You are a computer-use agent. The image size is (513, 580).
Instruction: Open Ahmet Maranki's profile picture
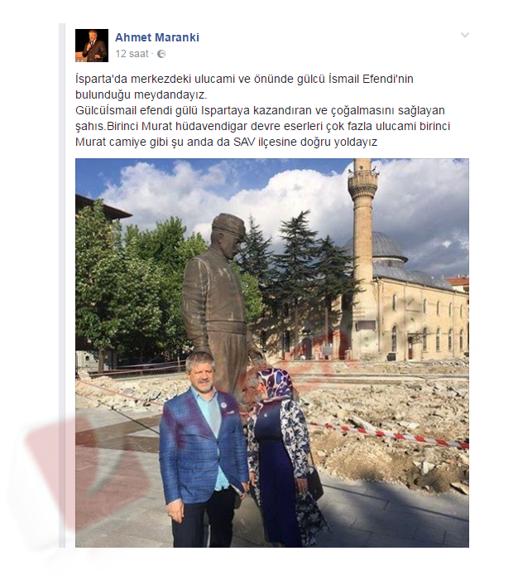click(x=92, y=46)
